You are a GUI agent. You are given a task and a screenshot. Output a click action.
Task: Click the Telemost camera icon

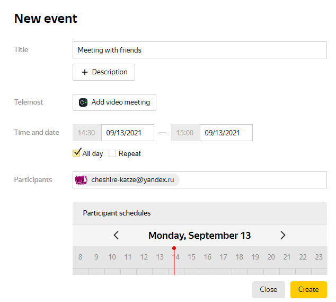pyautogui.click(x=83, y=102)
